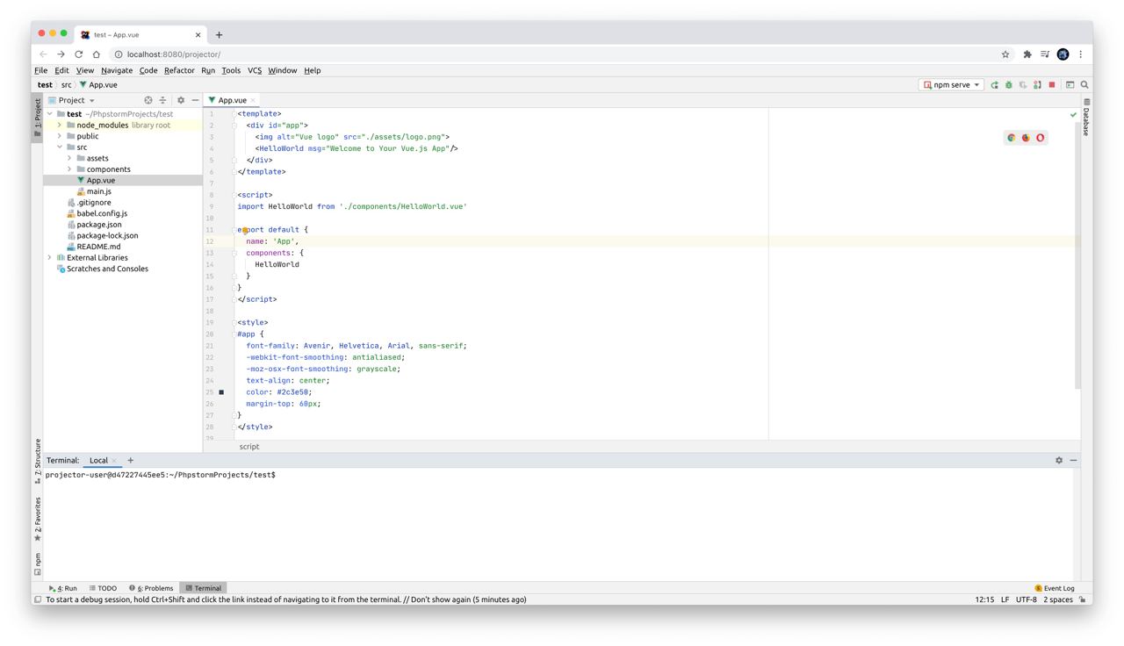The width and height of the screenshot is (1124, 646).
Task: Click the src breadcrumb in navigation bar
Action: pos(66,85)
